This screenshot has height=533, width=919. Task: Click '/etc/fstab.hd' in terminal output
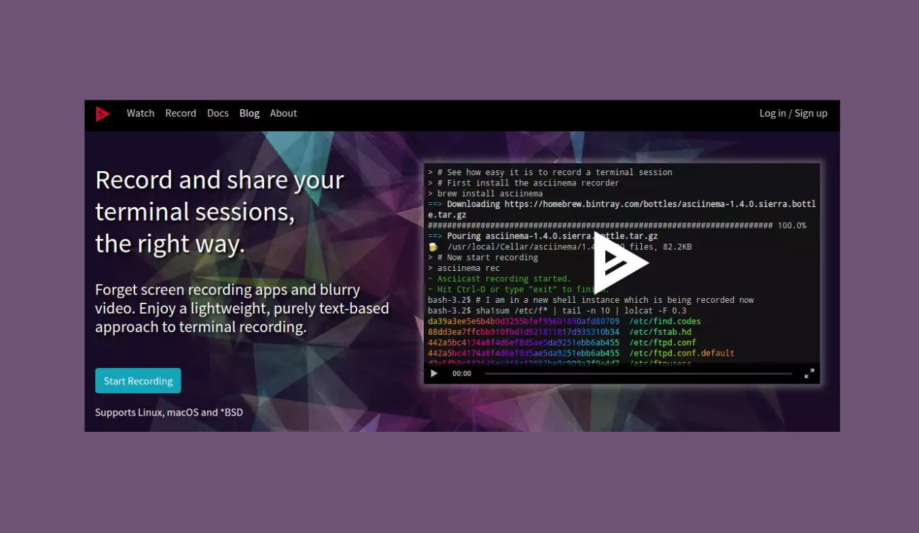pyautogui.click(x=660, y=332)
